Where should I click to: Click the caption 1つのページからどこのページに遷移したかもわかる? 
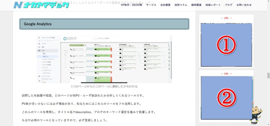click(104, 86)
